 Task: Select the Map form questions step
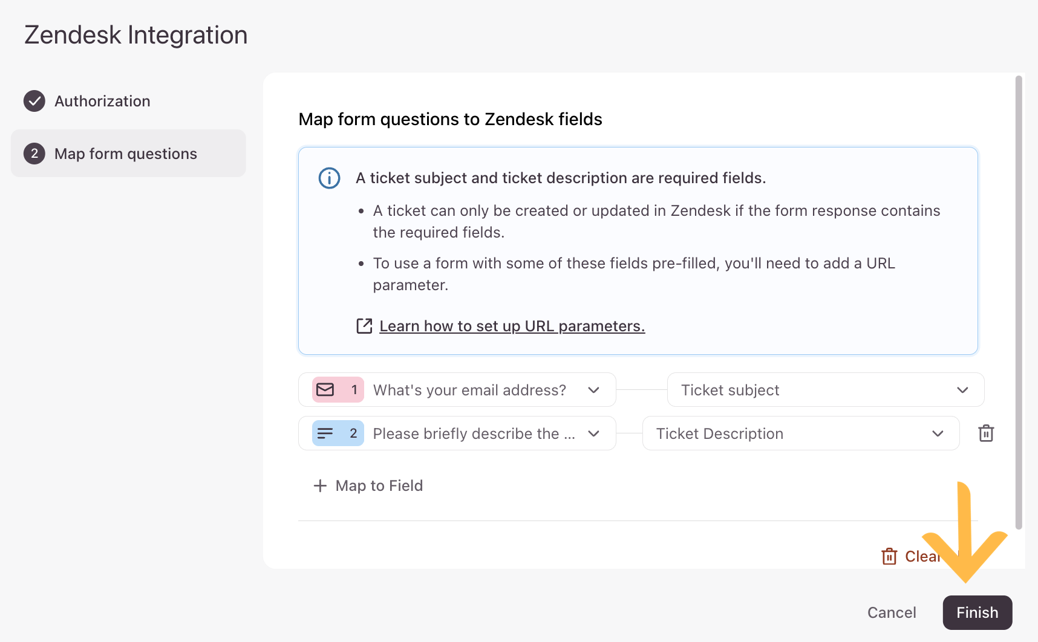(x=126, y=154)
